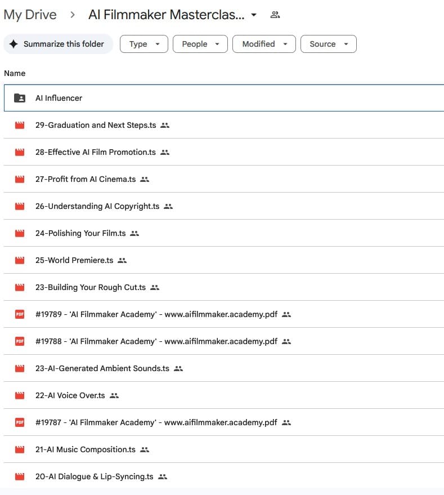Image resolution: width=444 pixels, height=495 pixels.
Task: Click the shared icon next to 27-Profit from AI Cinema.ts
Action: click(145, 179)
